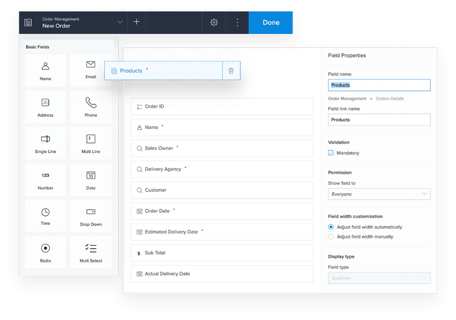Click the Done button
456x320 pixels.
[271, 22]
